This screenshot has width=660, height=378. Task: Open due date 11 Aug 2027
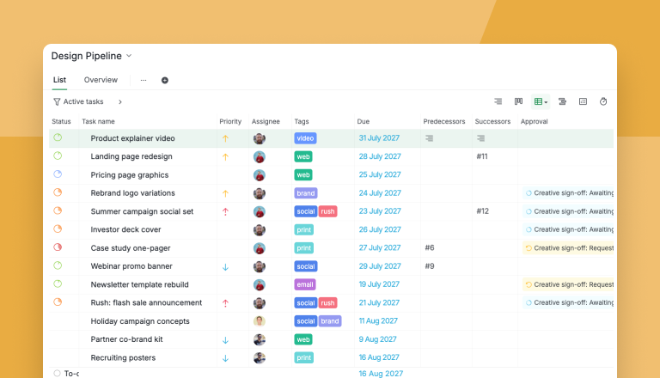point(378,320)
